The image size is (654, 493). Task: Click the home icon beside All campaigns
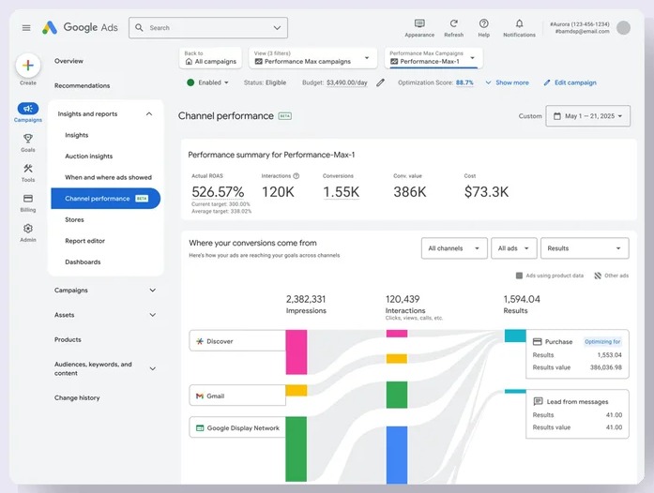click(x=189, y=62)
